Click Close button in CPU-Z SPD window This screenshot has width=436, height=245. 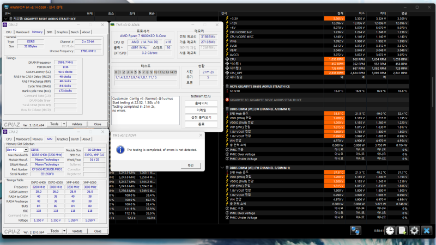click(98, 231)
